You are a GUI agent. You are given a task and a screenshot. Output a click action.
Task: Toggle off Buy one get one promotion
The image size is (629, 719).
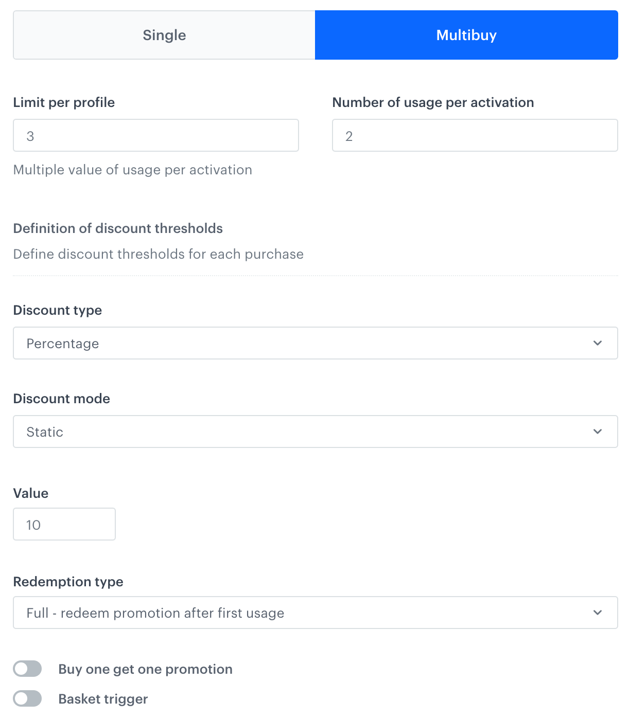pyautogui.click(x=27, y=669)
